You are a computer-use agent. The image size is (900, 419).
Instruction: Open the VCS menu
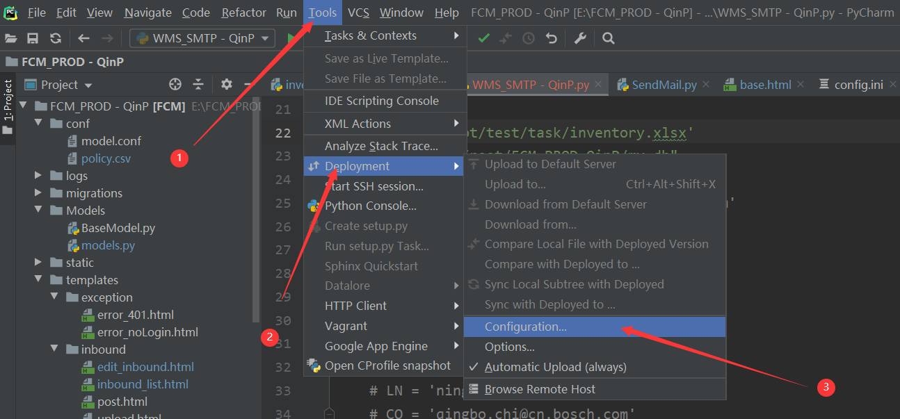pyautogui.click(x=359, y=13)
